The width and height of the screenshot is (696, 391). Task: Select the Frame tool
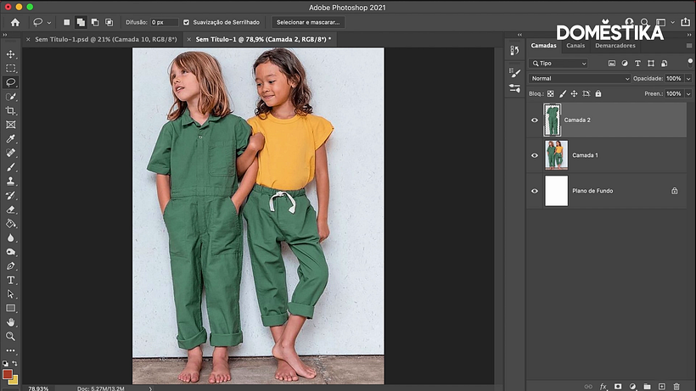[x=11, y=125]
